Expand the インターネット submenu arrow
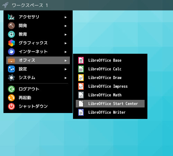Screen dimensions: 173x156 coord(66,52)
